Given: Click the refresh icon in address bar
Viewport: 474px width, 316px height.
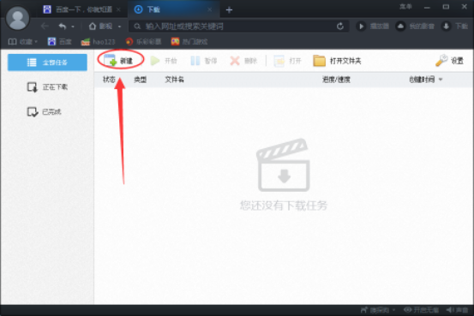Looking at the screenshot, I should 340,27.
